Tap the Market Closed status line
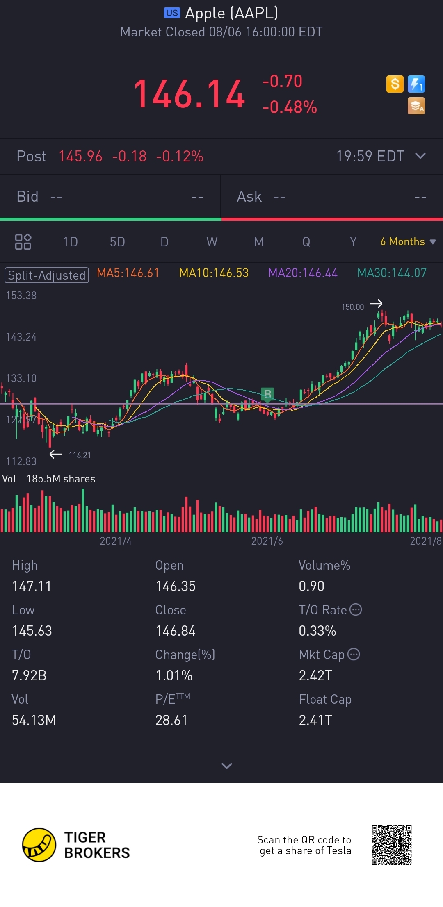Screen dimensions: 443x907 [221, 32]
